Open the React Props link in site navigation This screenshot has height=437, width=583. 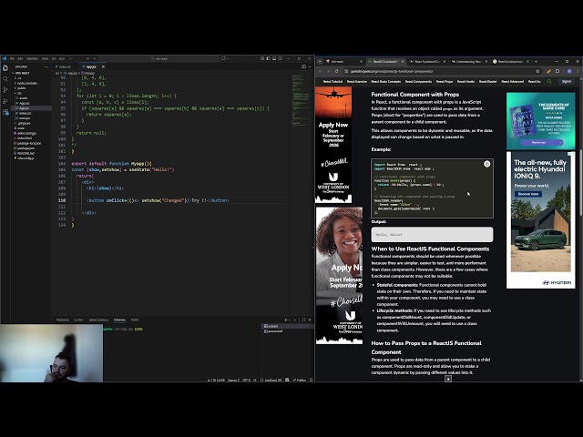(x=445, y=81)
